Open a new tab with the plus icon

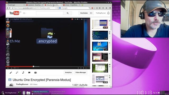(82, 5)
